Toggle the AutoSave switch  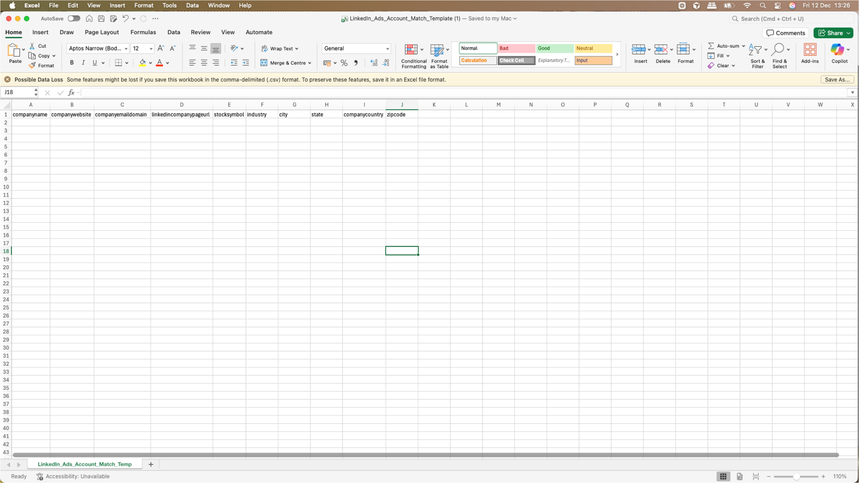point(74,19)
